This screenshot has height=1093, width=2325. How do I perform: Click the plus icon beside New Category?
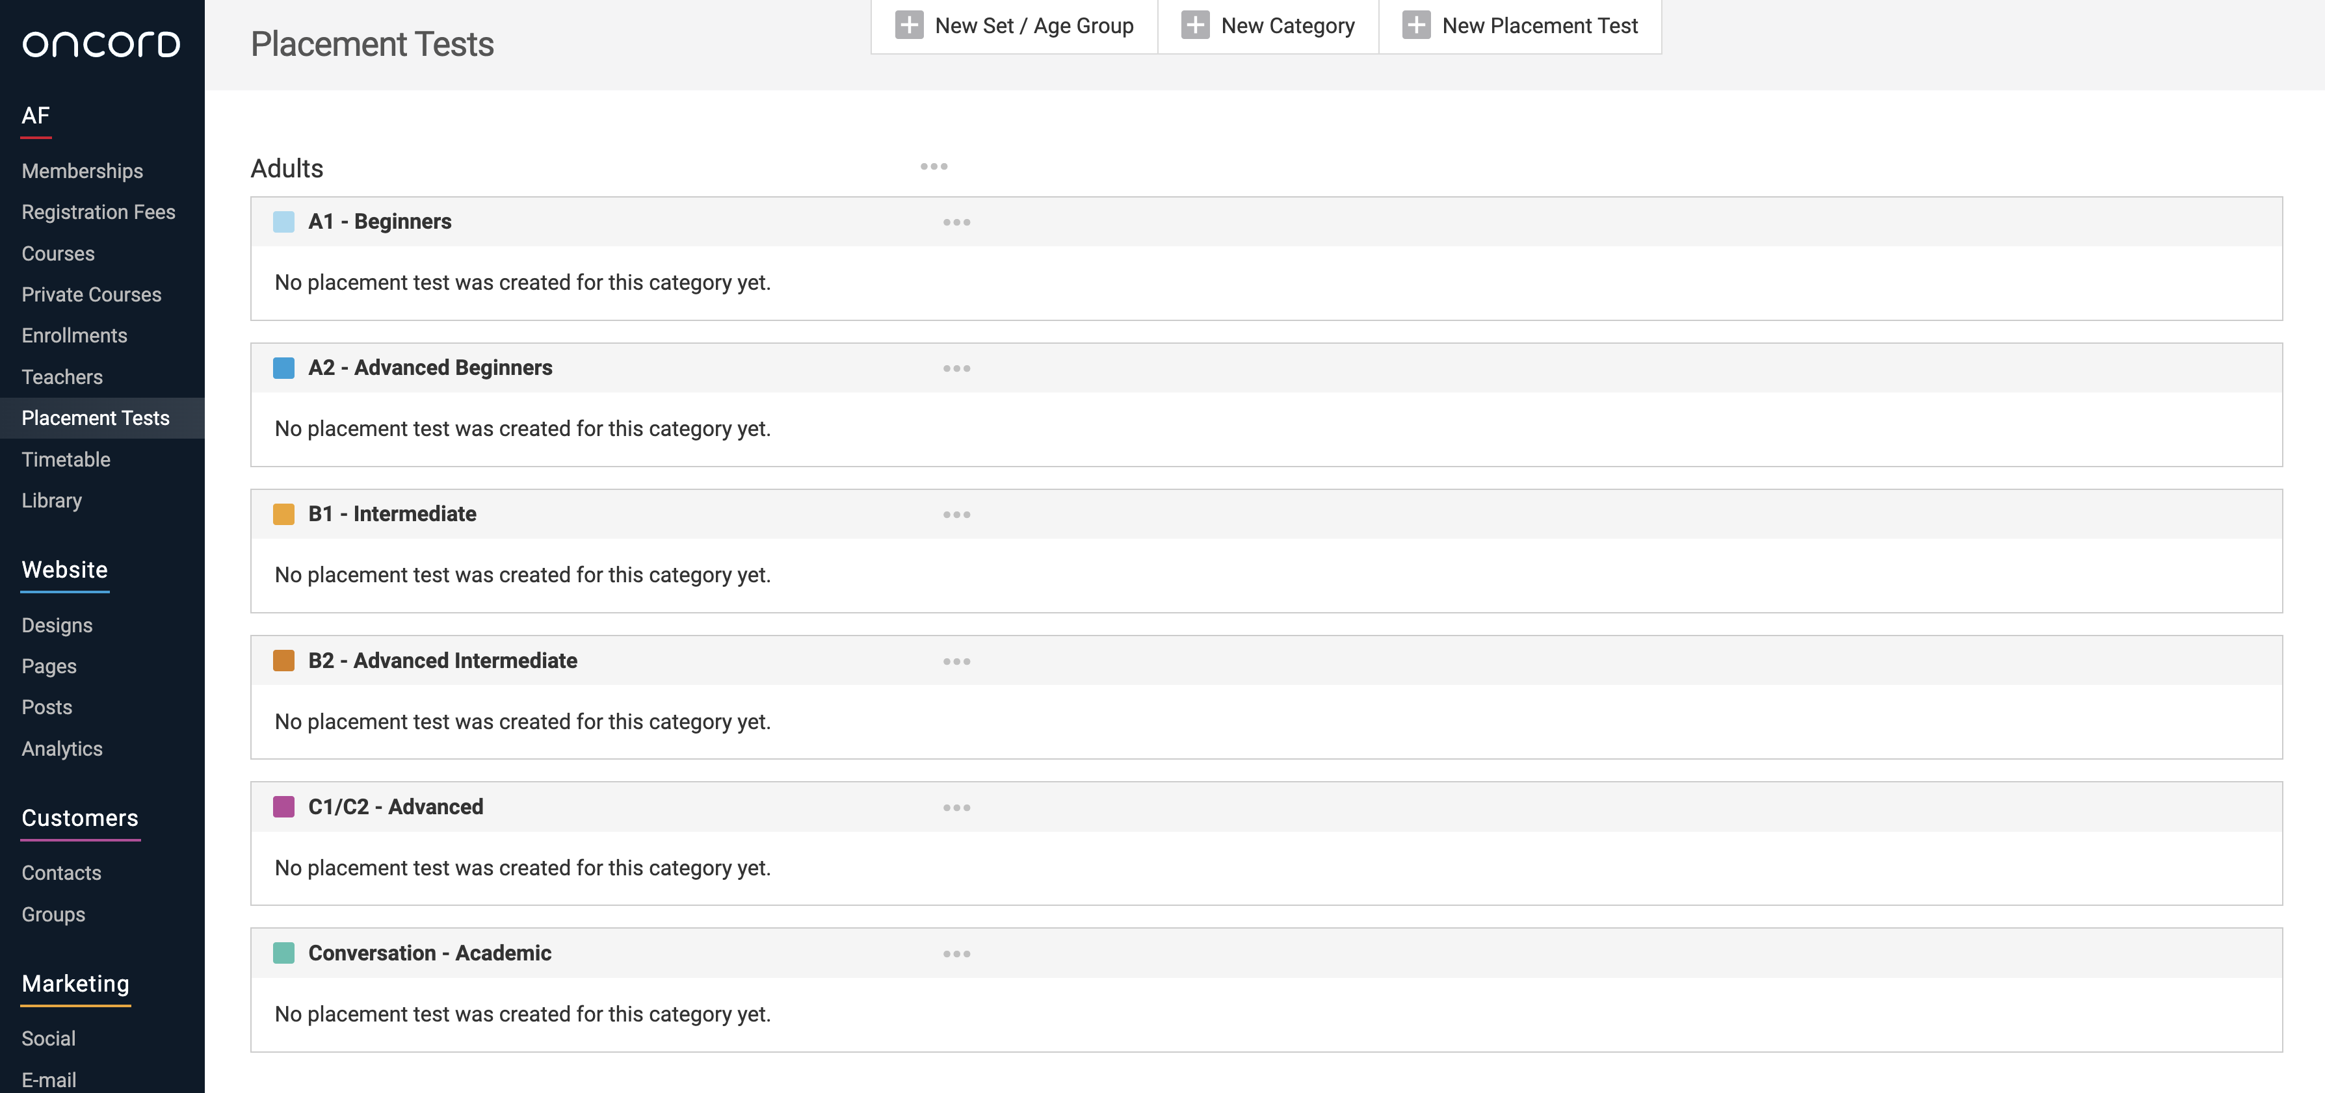click(x=1195, y=25)
